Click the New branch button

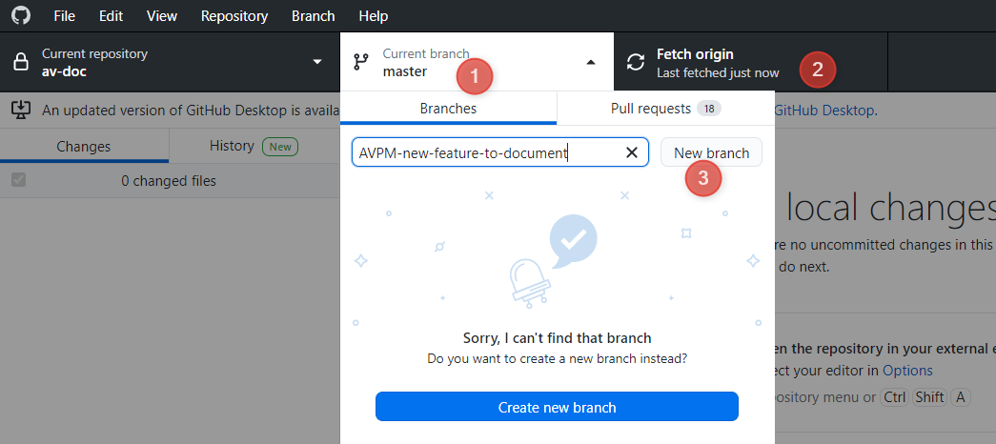pos(711,152)
